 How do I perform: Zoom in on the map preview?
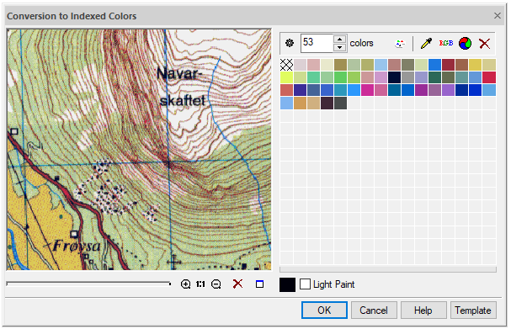point(185,284)
